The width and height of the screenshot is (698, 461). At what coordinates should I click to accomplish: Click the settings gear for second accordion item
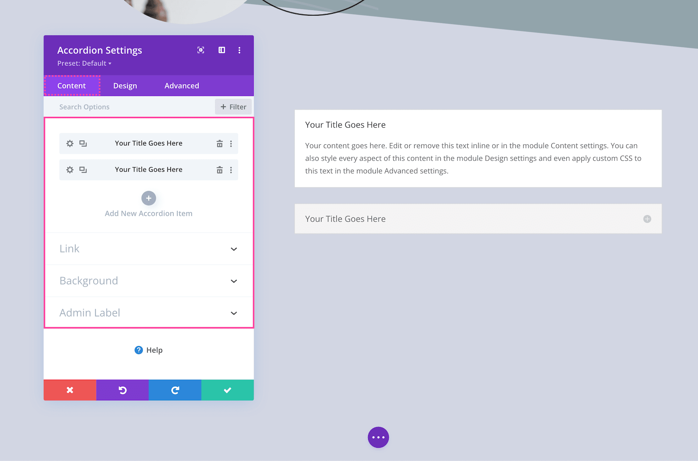point(69,170)
